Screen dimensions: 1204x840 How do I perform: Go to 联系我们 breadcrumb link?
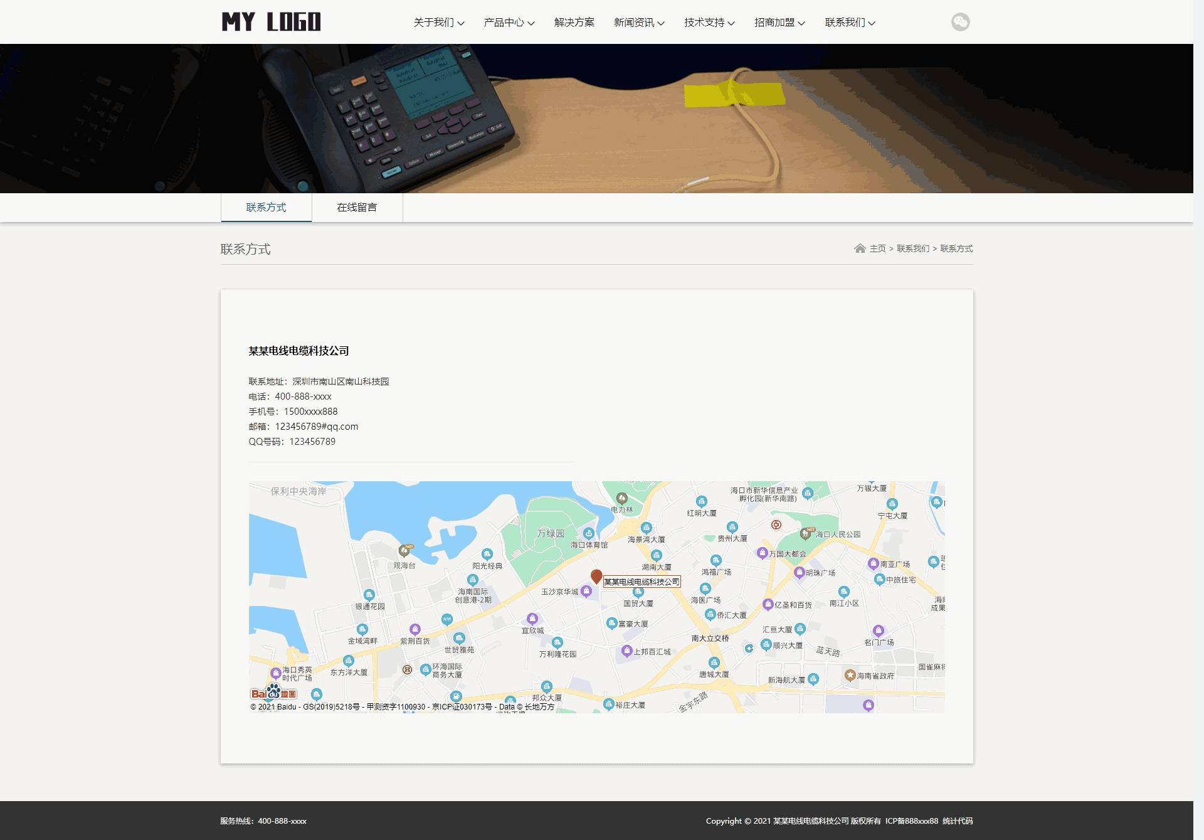[913, 248]
